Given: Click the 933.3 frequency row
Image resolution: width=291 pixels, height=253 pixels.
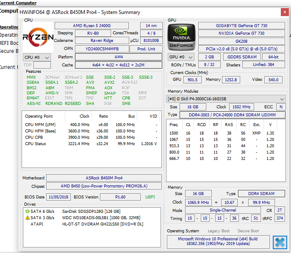Looking at the screenshot, I should click(x=222, y=146).
